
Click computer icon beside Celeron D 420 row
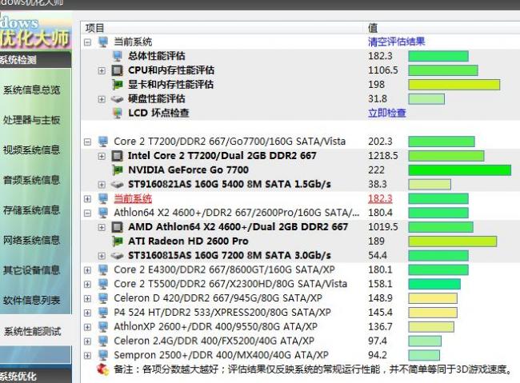click(103, 298)
